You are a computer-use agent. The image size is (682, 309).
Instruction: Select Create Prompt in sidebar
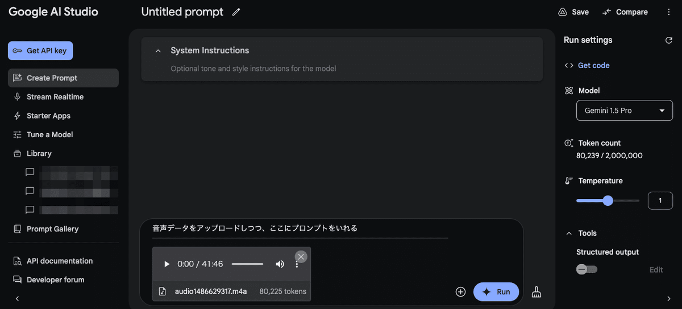pos(63,78)
